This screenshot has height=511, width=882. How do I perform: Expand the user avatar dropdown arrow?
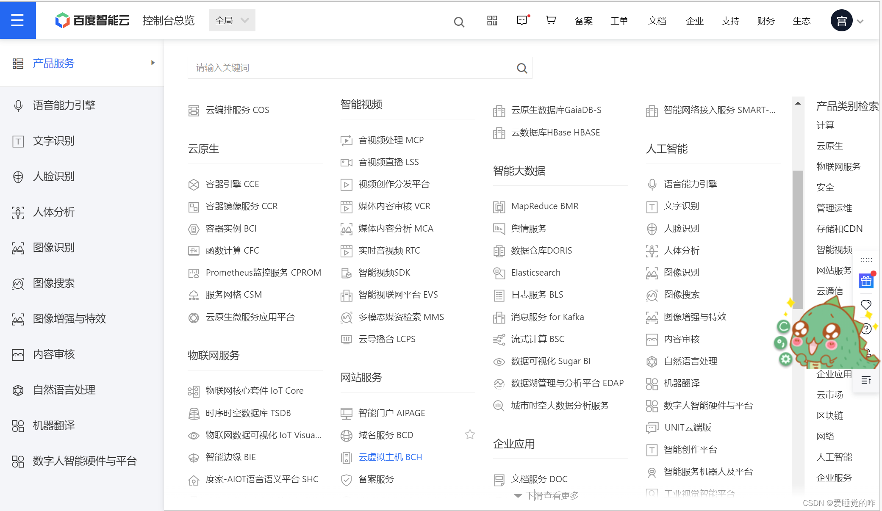(x=860, y=21)
